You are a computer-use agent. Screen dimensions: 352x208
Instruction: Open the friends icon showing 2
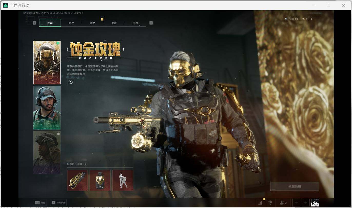point(283,203)
